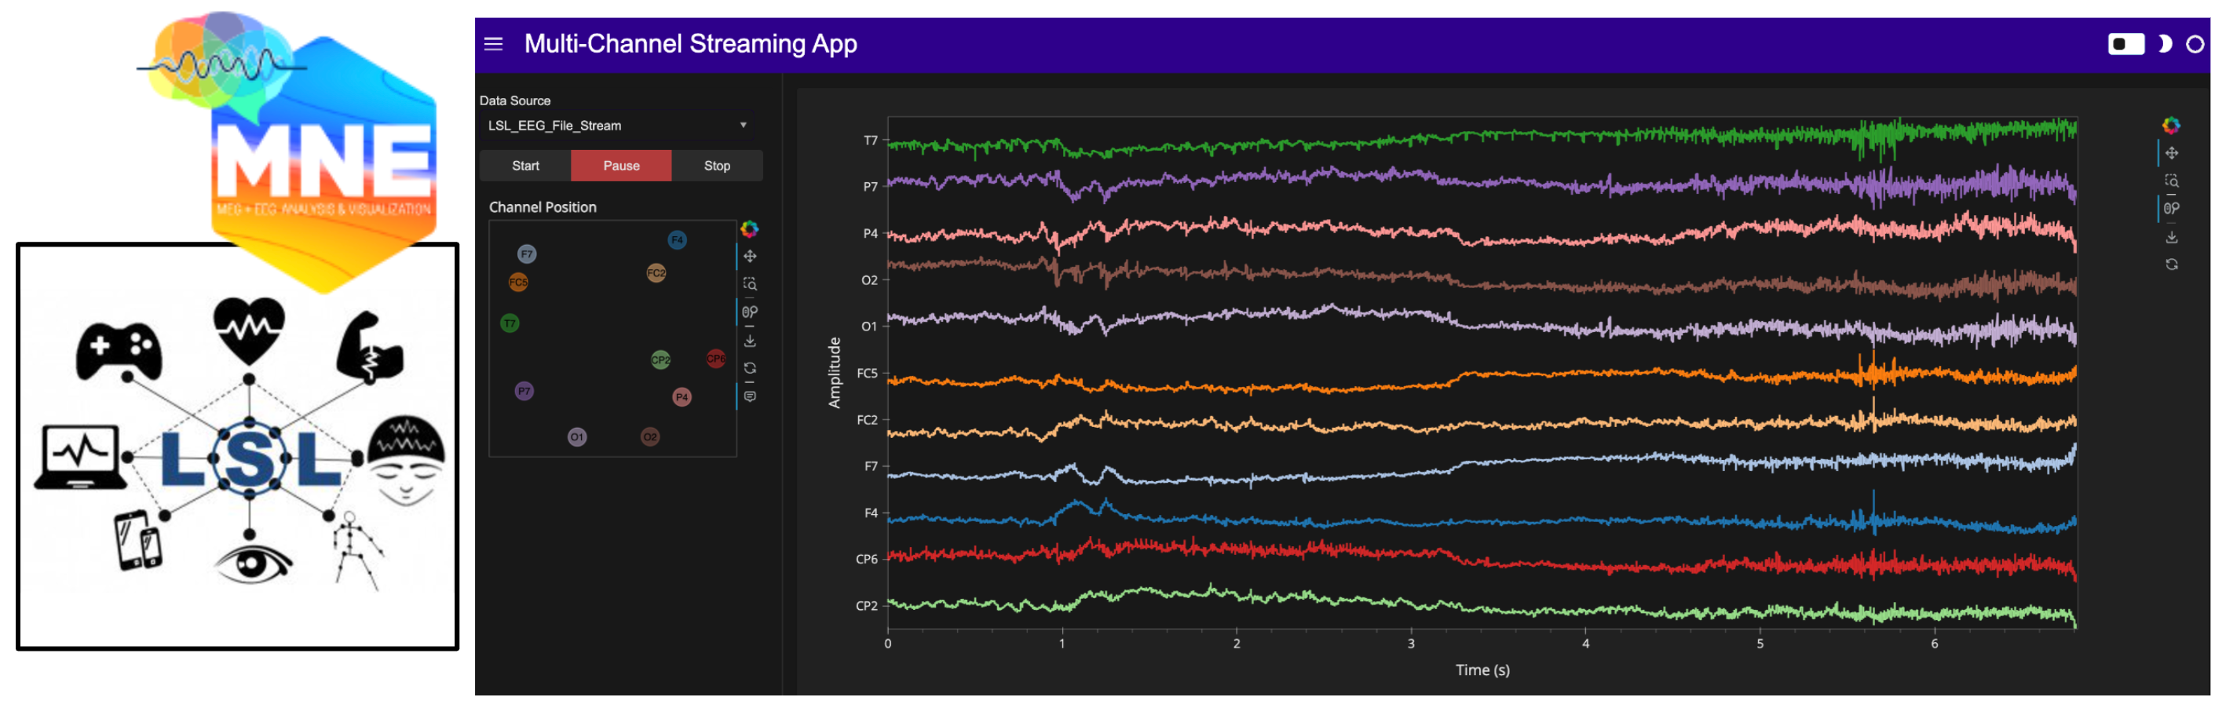Click the CP6 channel marker
Screen dimensions: 2222x719
pos(716,358)
